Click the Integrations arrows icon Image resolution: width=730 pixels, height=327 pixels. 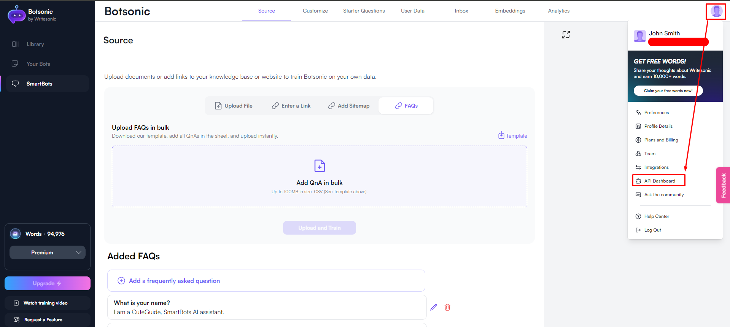[x=638, y=167]
